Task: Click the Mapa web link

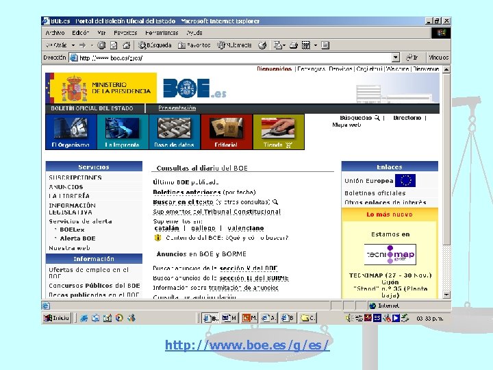Action: [x=346, y=125]
